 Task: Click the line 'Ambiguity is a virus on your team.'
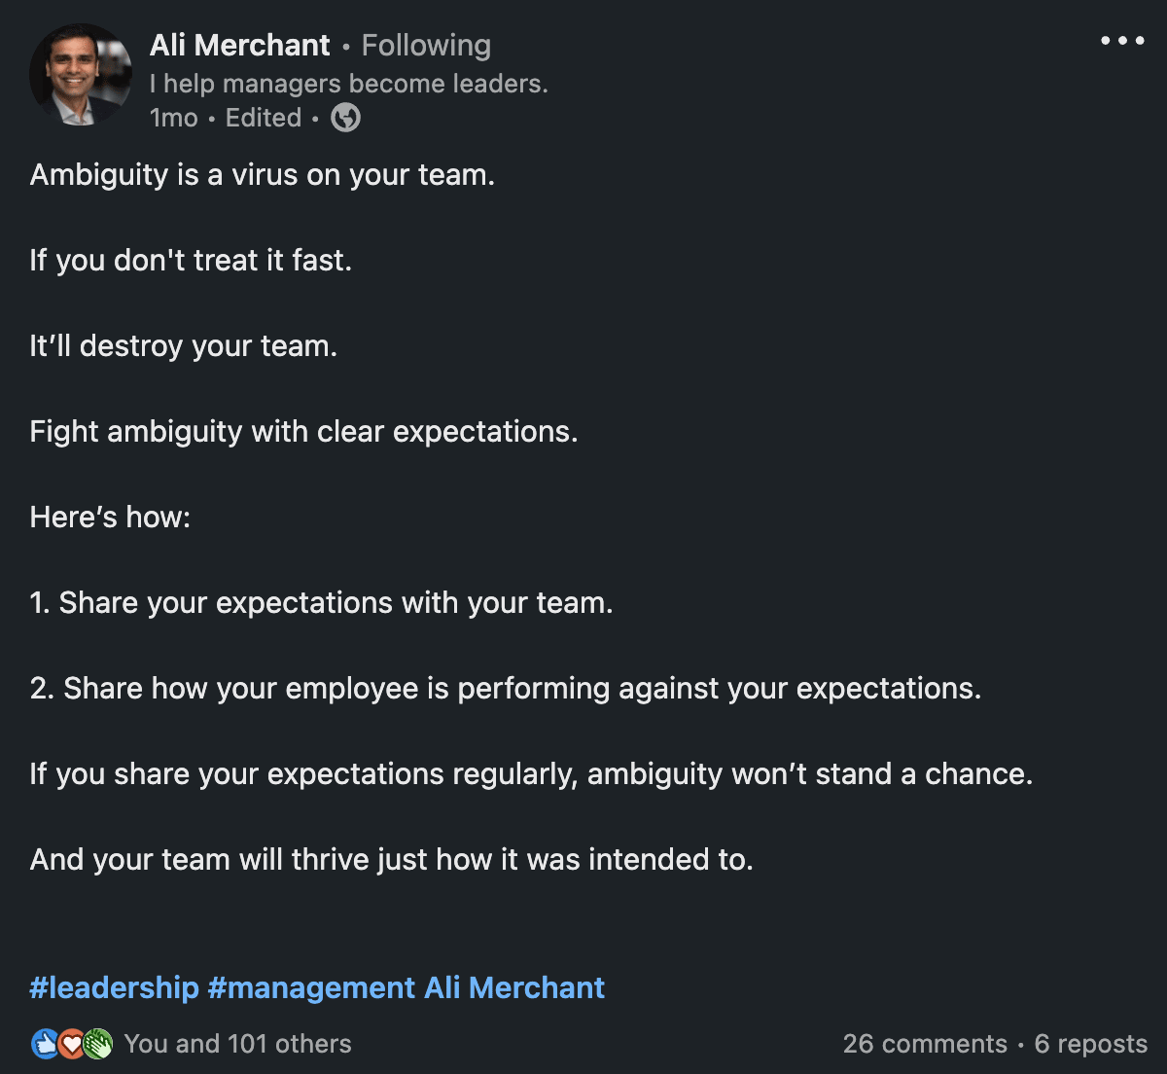click(263, 175)
